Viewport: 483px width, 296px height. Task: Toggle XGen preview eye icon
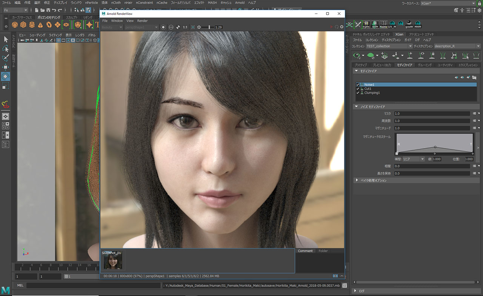(357, 55)
